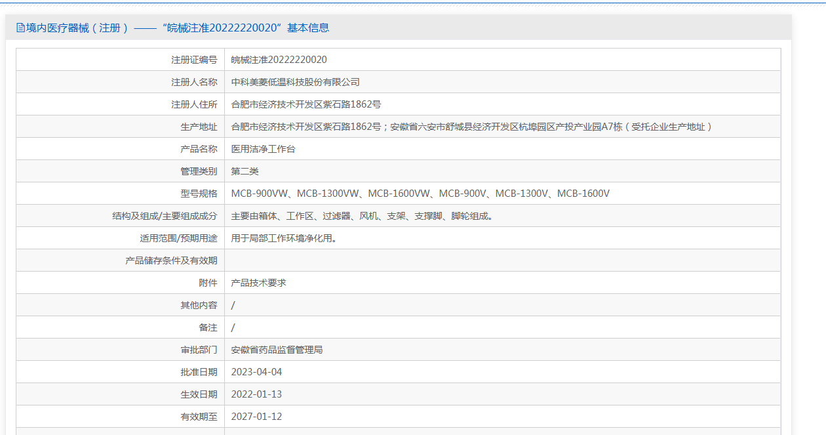826x435 pixels.
Task: Click the label 型号规格
Action: [x=199, y=194]
